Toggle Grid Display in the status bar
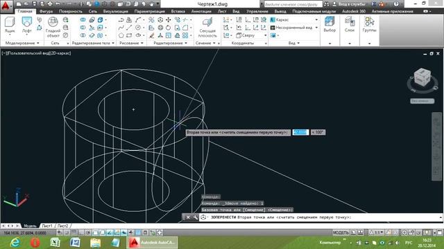Screen dimensions: 444x249 pos(74,232)
